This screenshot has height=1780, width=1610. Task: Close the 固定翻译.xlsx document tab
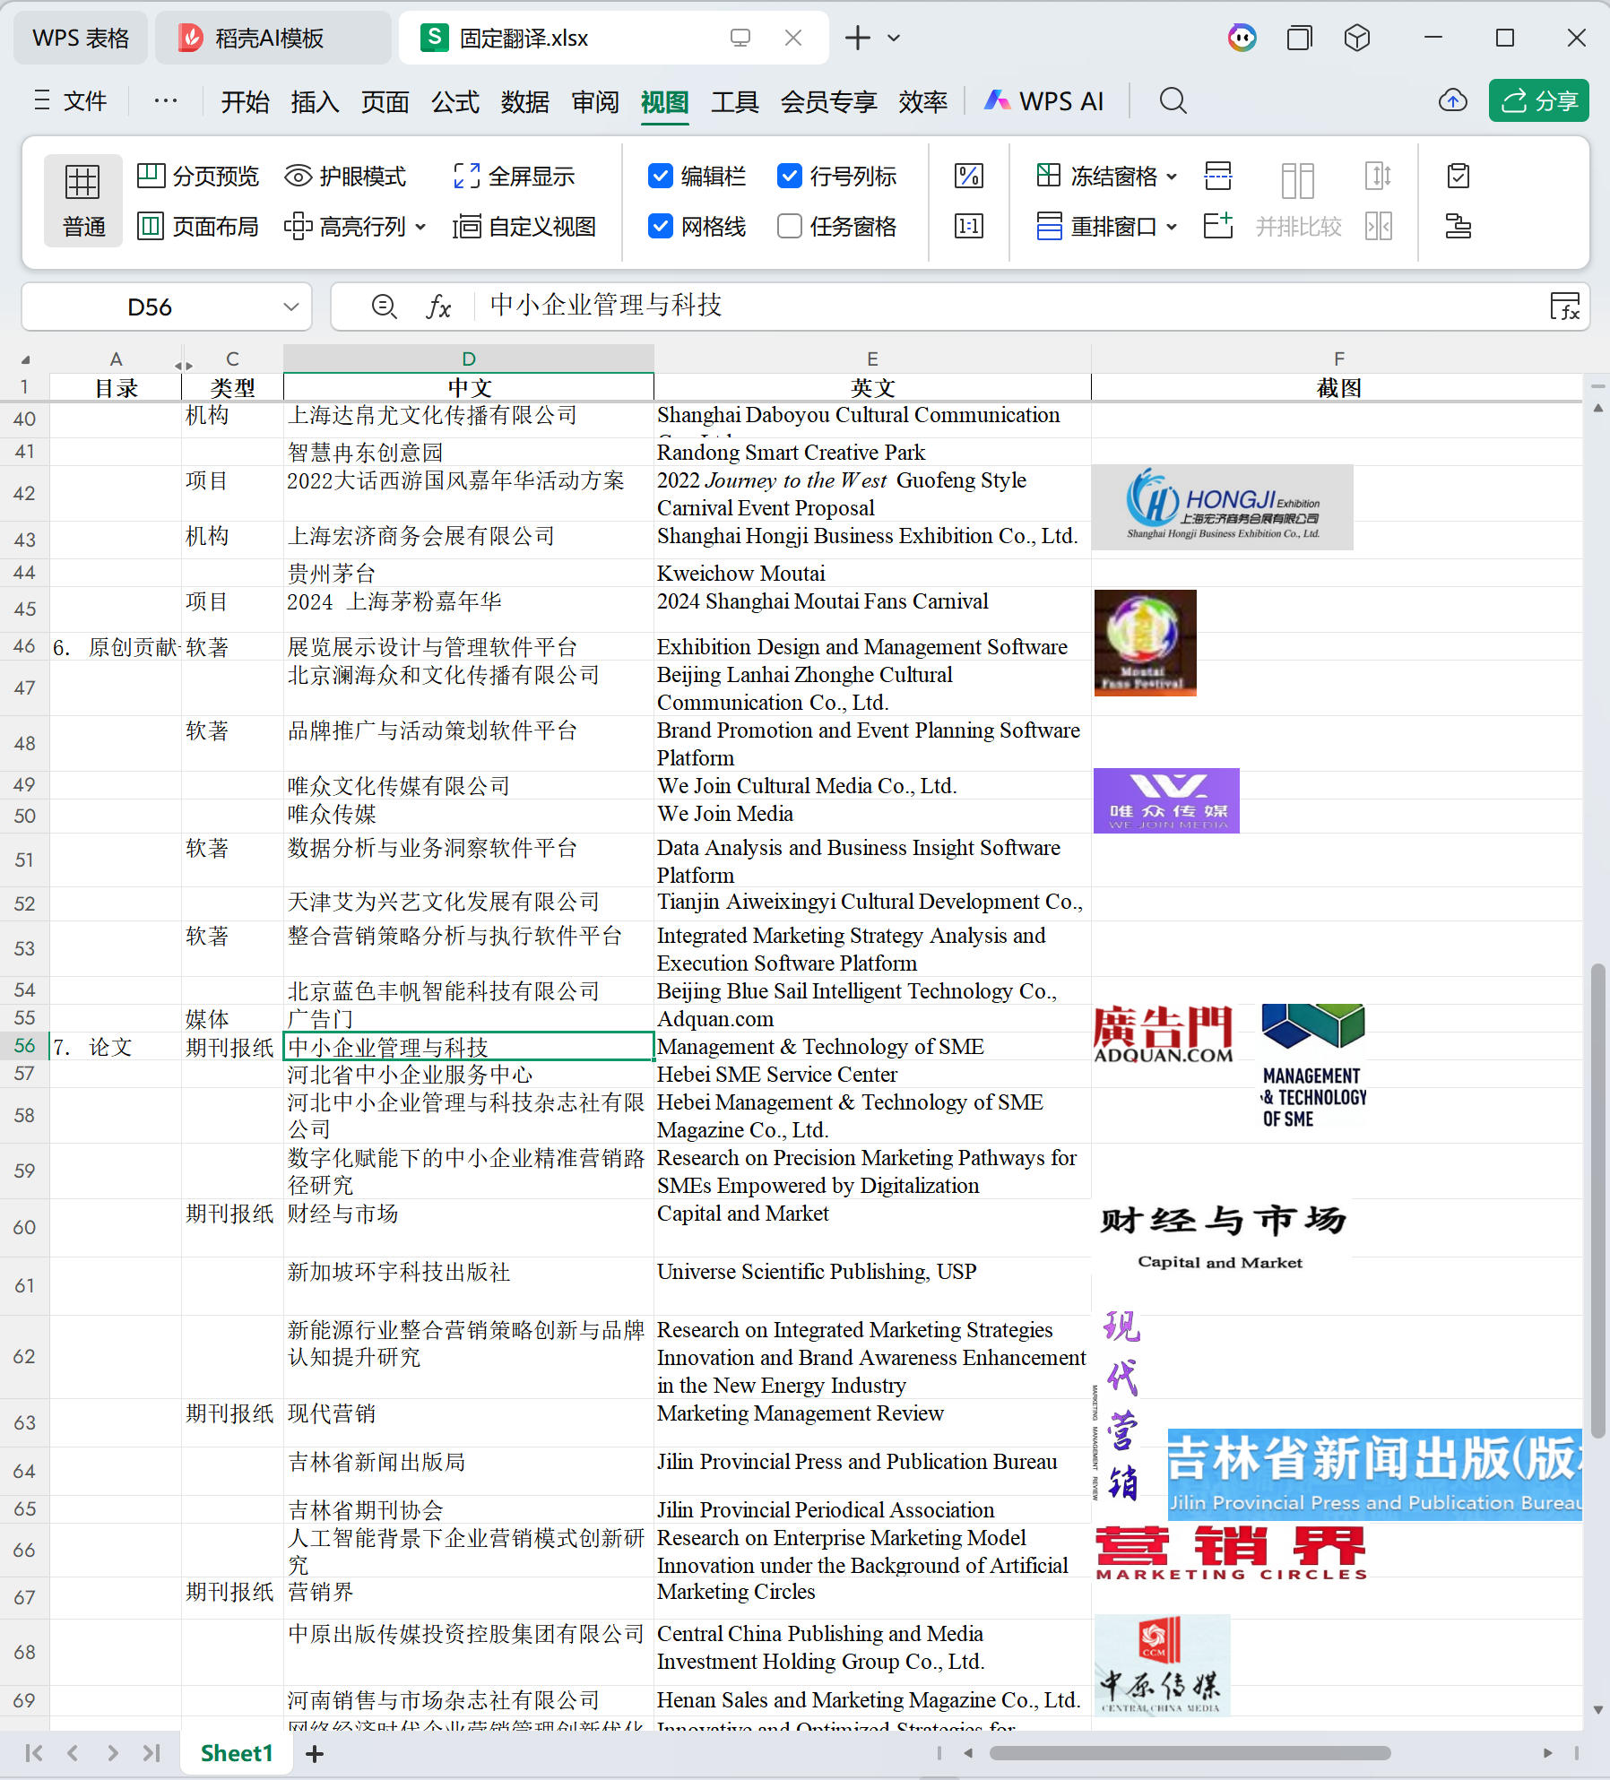[792, 38]
